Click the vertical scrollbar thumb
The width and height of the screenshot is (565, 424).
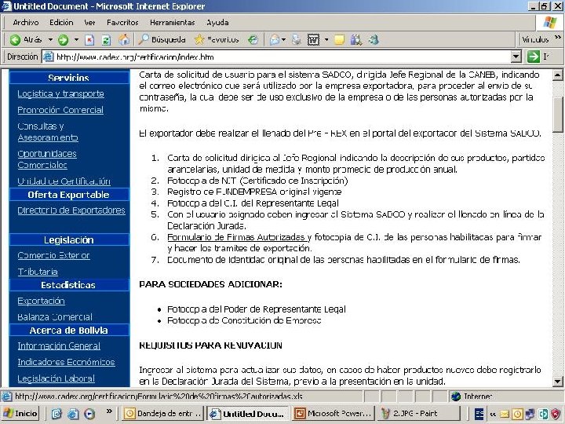557,115
